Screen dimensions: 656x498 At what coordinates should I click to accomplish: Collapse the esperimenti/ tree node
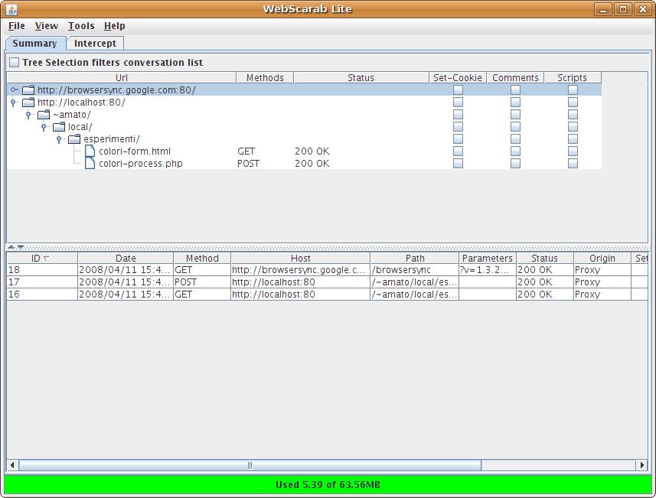pos(59,138)
